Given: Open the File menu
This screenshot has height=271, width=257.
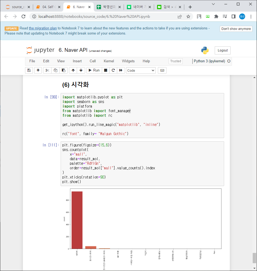Looking at the screenshot, I should (32, 61).
